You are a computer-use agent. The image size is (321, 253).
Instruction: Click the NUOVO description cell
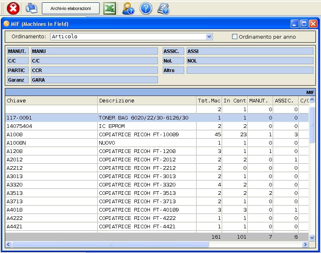tap(147, 143)
